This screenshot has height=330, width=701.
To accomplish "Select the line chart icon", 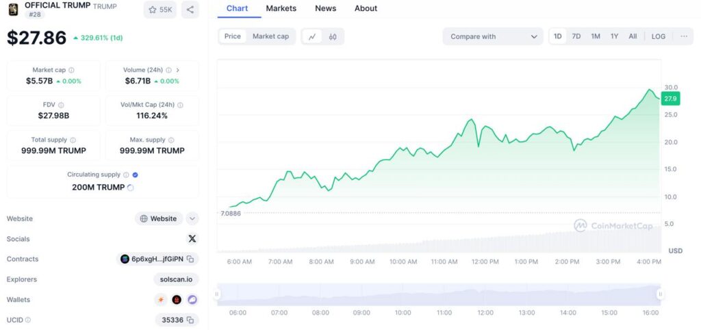I will (x=312, y=36).
